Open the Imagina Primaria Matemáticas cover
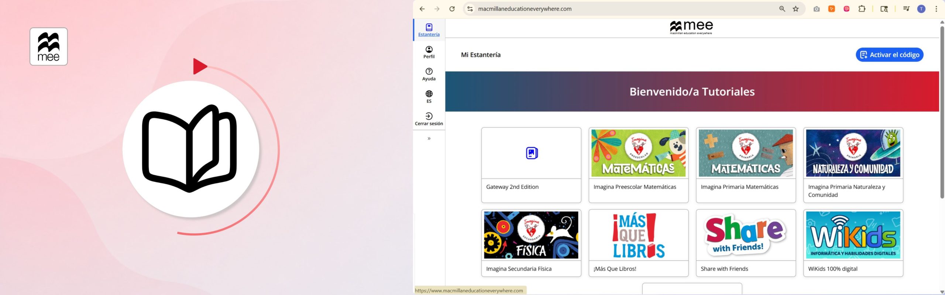This screenshot has height=295, width=945. (746, 153)
